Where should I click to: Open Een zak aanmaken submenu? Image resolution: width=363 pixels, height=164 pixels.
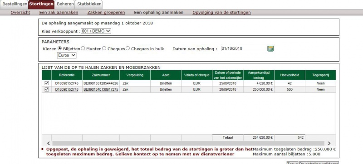pos(59,13)
